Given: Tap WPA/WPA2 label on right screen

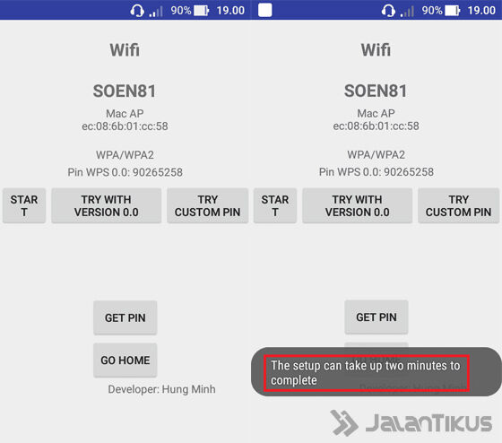Looking at the screenshot, I should tap(376, 155).
